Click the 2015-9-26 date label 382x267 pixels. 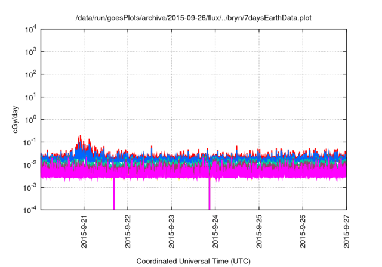[303, 231]
